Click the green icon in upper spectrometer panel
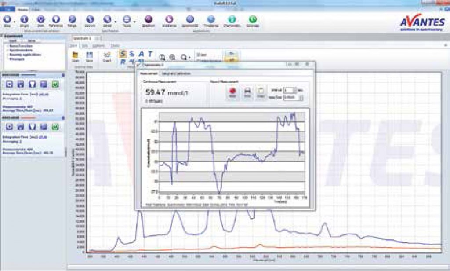The image size is (450, 271). coord(55,84)
